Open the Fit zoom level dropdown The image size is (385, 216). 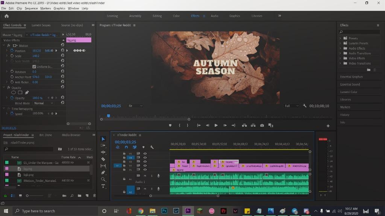[135, 106]
